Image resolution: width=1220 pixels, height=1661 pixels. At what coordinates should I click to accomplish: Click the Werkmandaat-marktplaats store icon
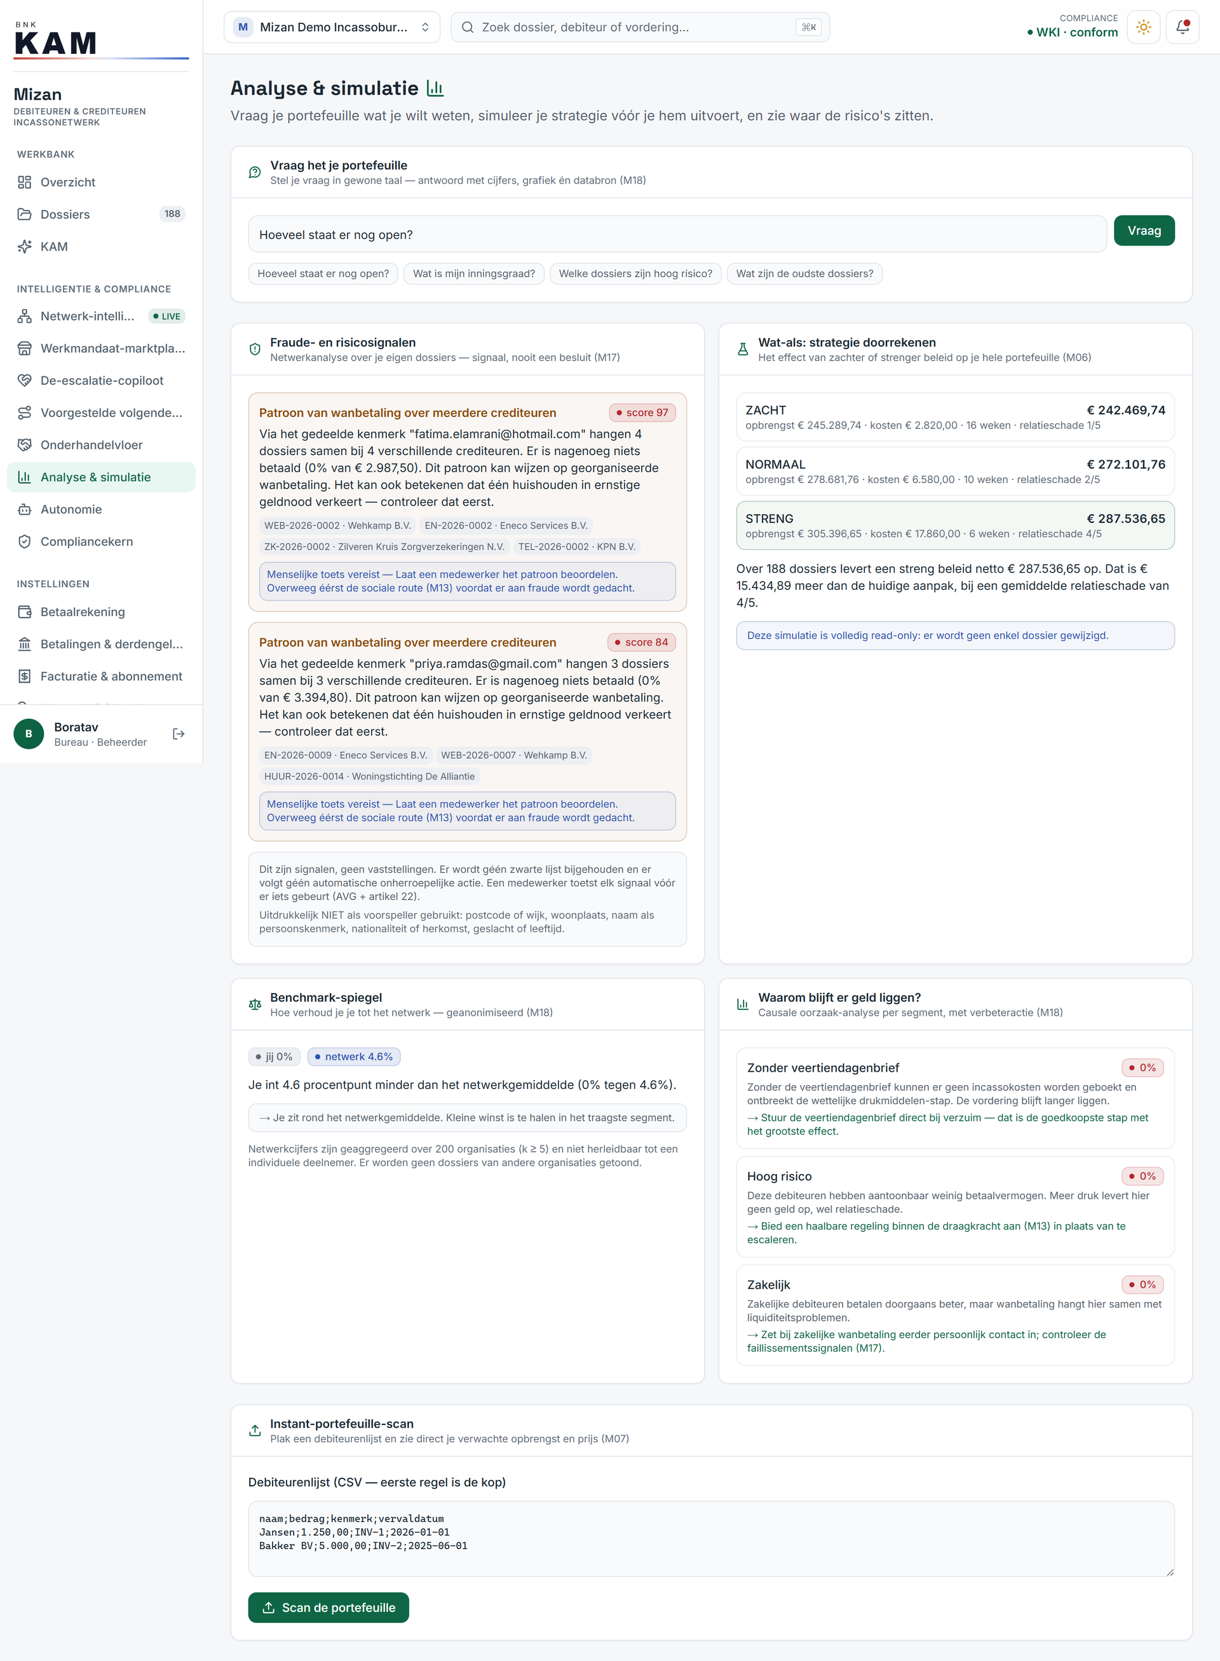click(x=24, y=349)
